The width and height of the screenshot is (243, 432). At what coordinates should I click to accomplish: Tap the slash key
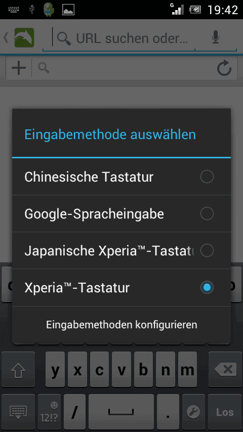click(74, 412)
